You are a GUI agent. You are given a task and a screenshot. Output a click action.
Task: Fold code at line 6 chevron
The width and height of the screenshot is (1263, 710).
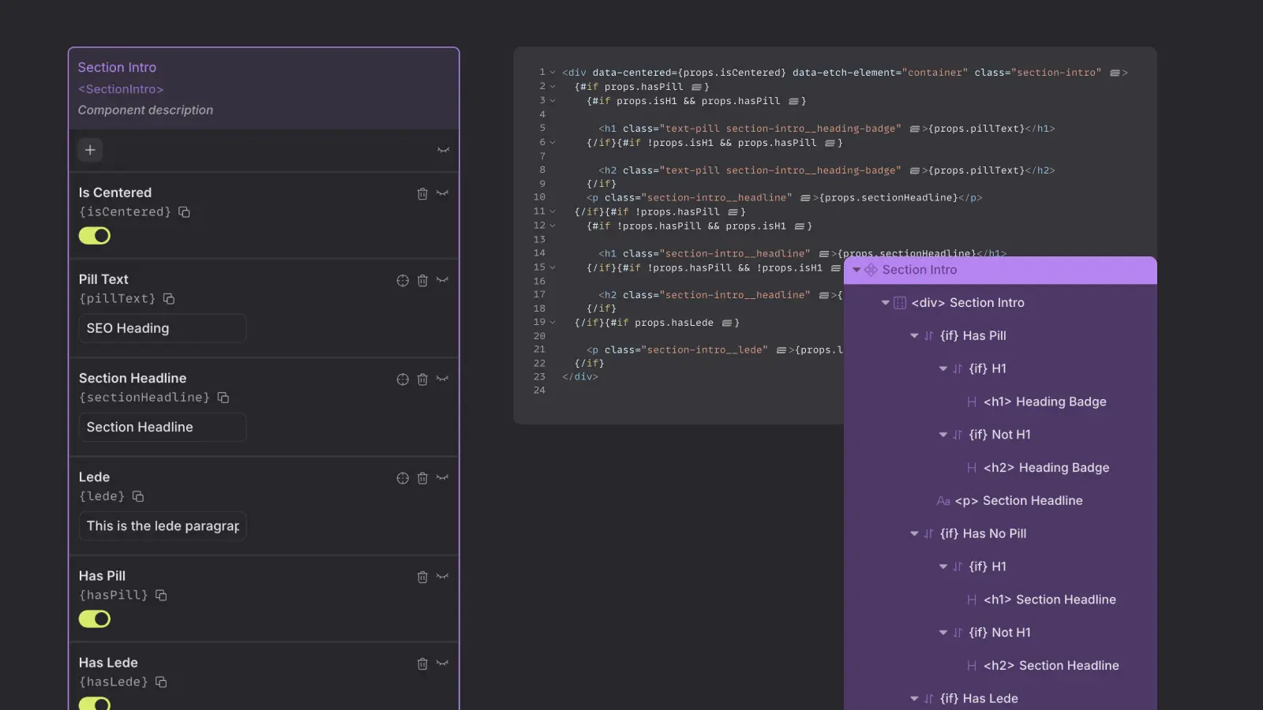tap(553, 143)
